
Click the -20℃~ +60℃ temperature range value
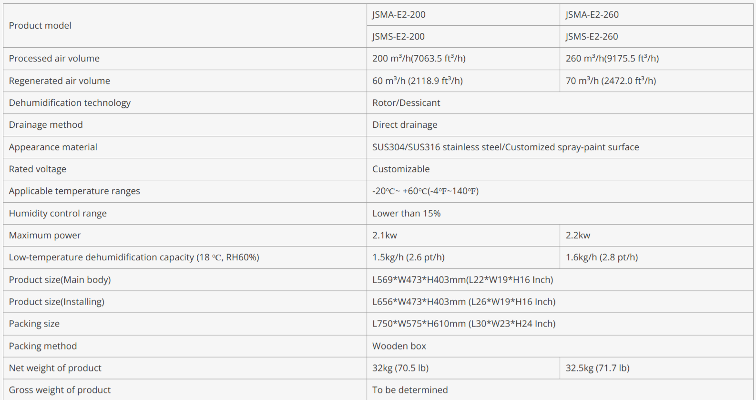pyautogui.click(x=425, y=191)
